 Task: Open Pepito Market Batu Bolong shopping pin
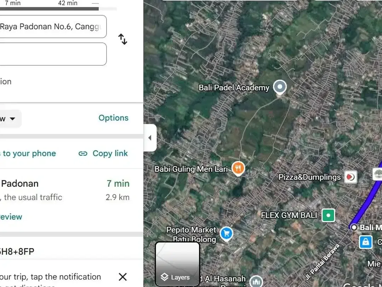tap(226, 233)
